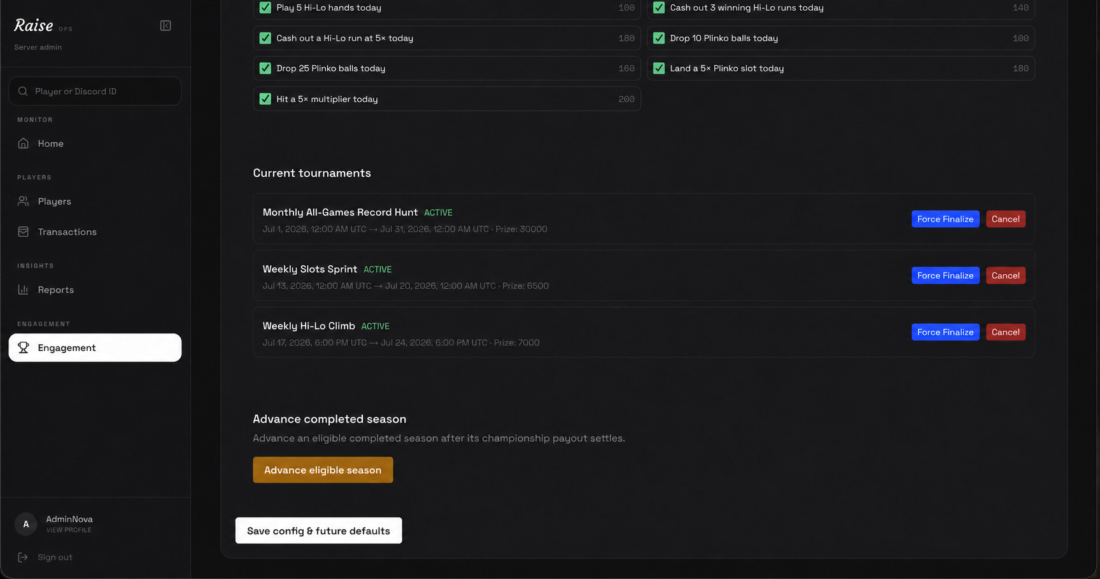
Task: Select the Engagement menu item
Action: [x=95, y=347]
